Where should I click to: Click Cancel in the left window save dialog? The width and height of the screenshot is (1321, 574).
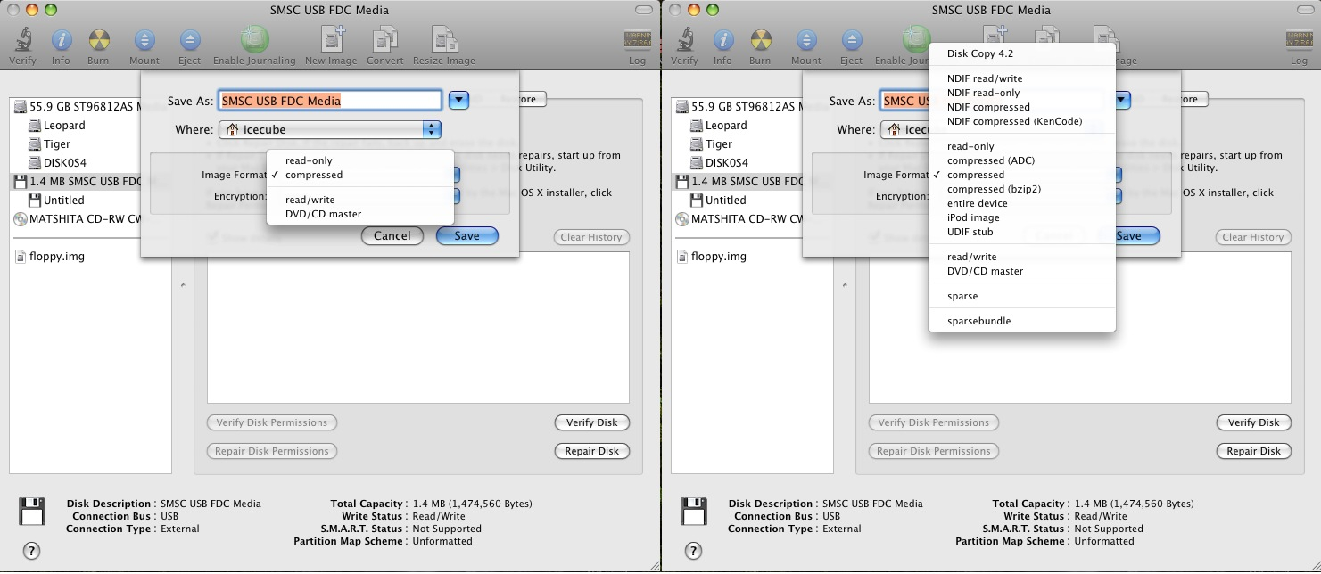click(x=392, y=236)
